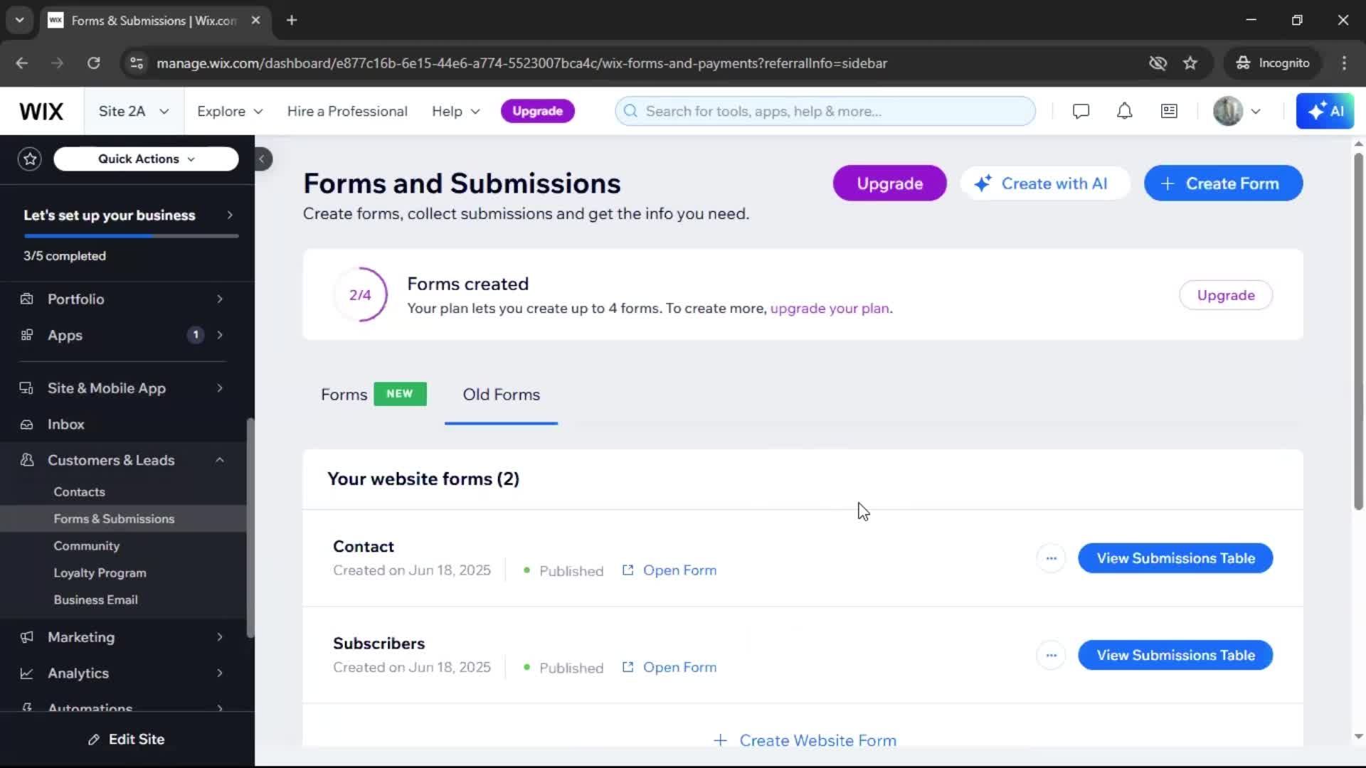1366x768 pixels.
Task: Click the 2/4 forms progress circle
Action: click(x=360, y=294)
